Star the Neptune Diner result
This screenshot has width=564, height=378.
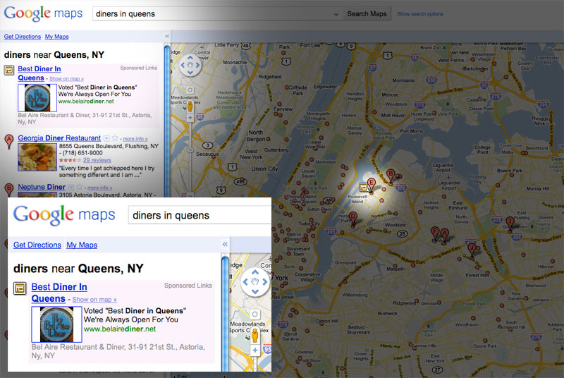80,187
